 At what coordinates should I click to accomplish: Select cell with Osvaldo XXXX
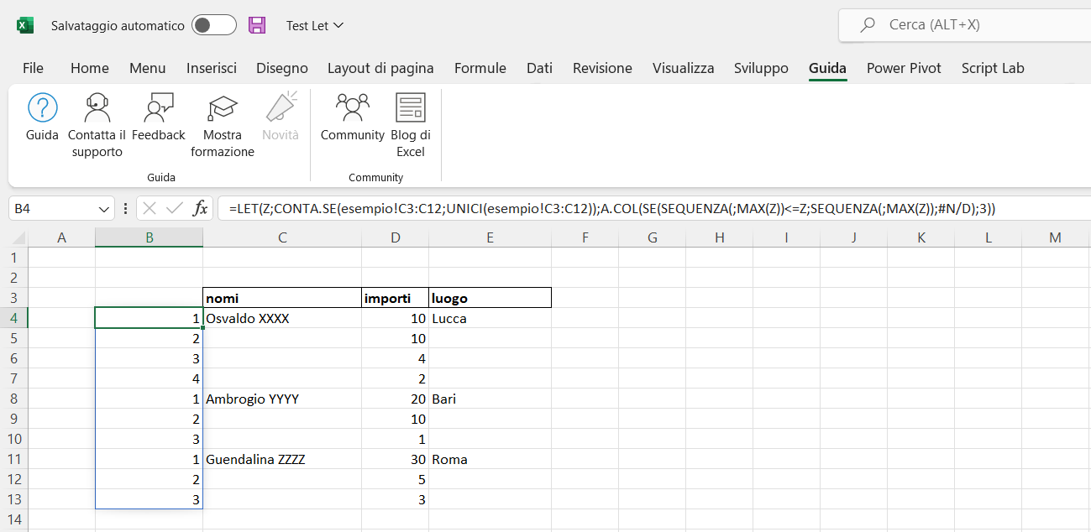point(282,318)
